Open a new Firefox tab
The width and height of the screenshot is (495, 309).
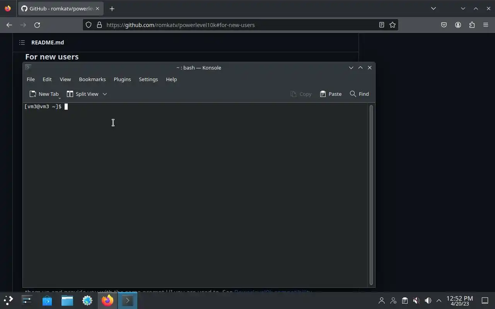point(112,8)
